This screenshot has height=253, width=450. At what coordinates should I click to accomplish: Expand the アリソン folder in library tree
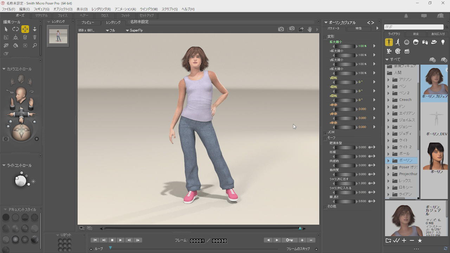[388, 80]
